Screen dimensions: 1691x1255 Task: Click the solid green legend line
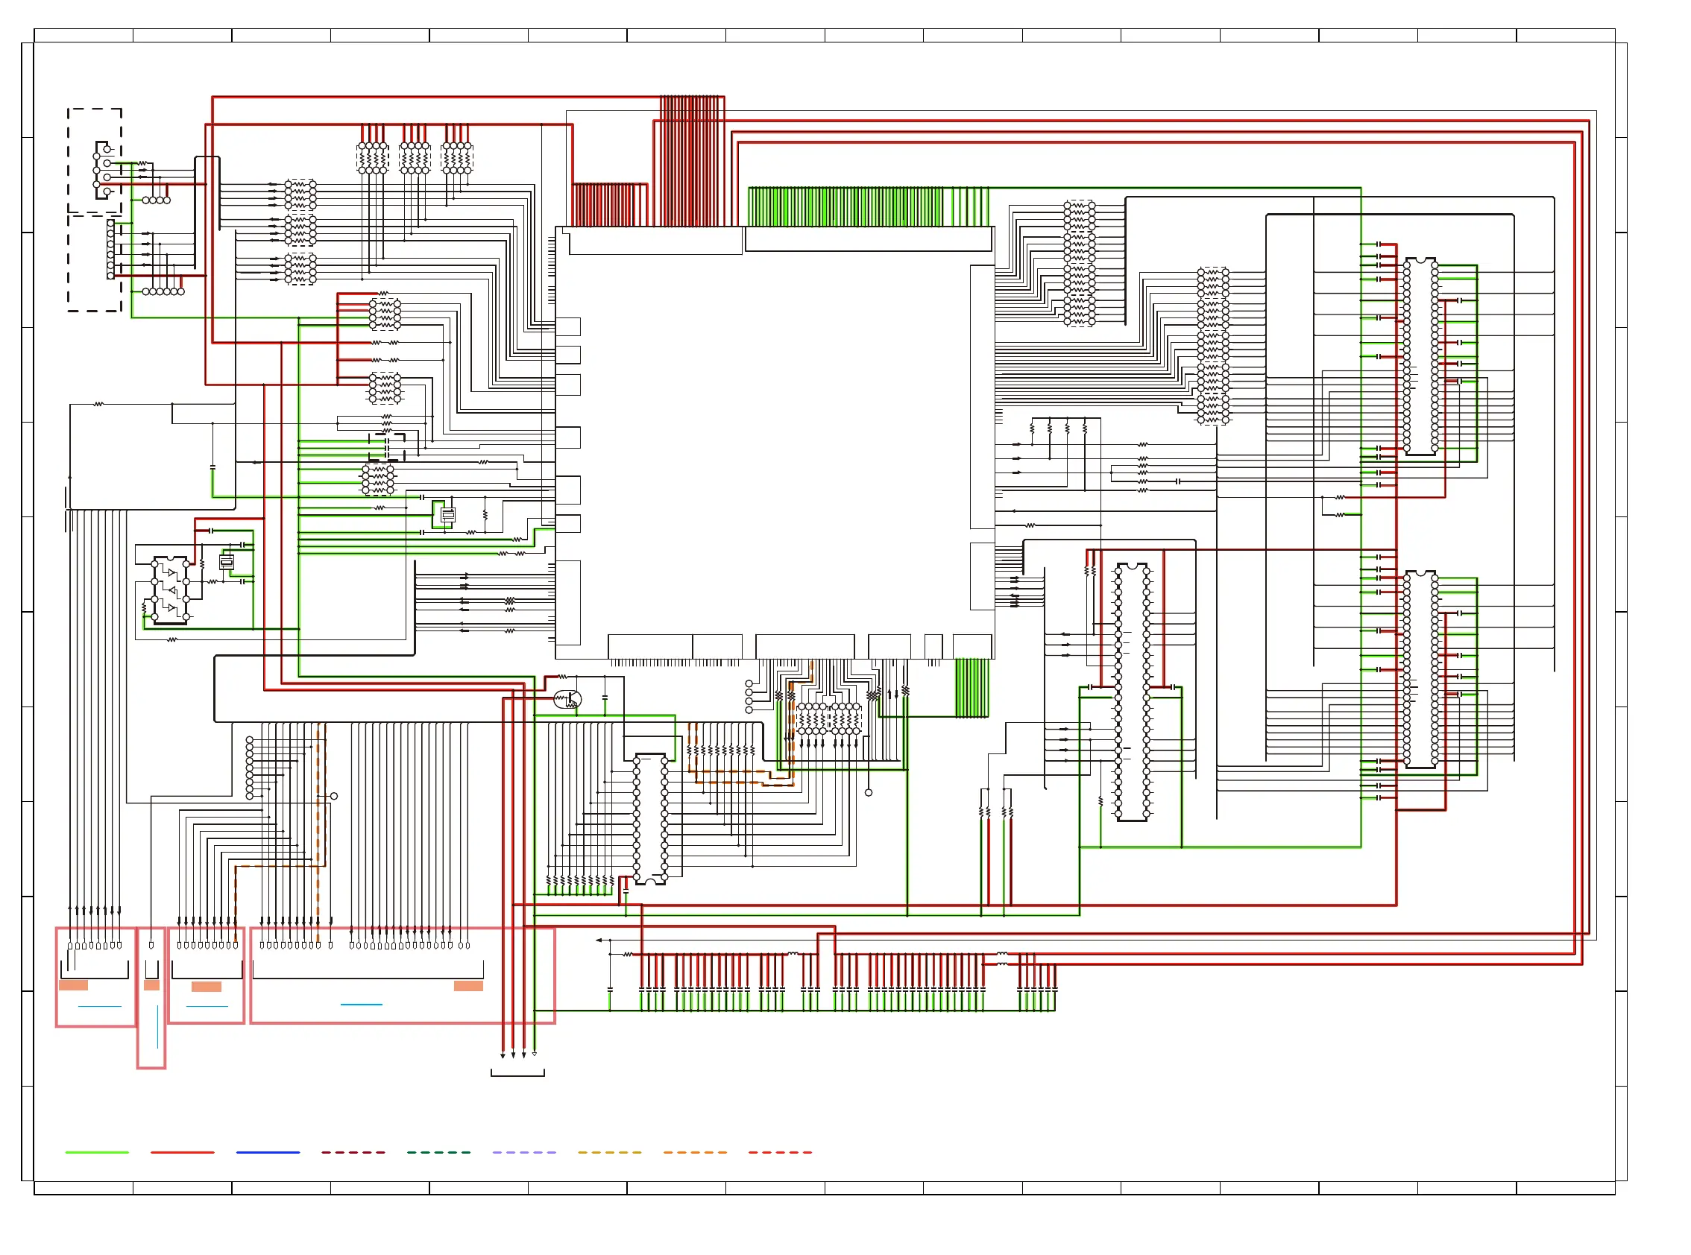[x=96, y=1152]
